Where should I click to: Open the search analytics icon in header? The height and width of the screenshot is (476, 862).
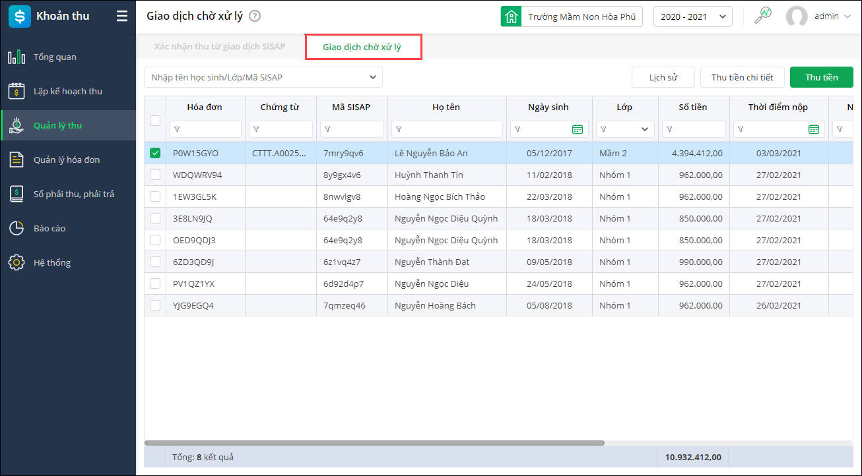763,16
